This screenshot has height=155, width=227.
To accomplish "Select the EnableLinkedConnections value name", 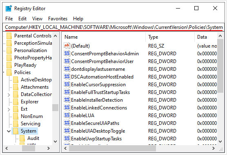I will coord(99,108).
